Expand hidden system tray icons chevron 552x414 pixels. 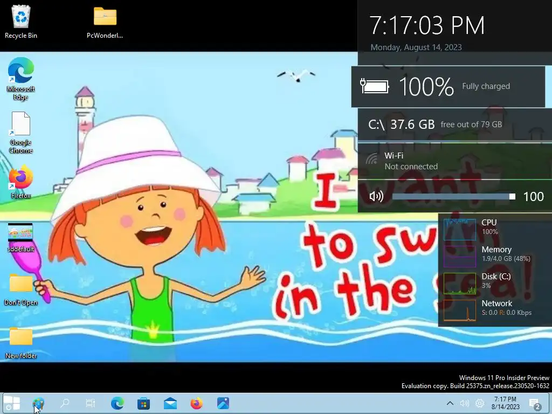(x=450, y=403)
